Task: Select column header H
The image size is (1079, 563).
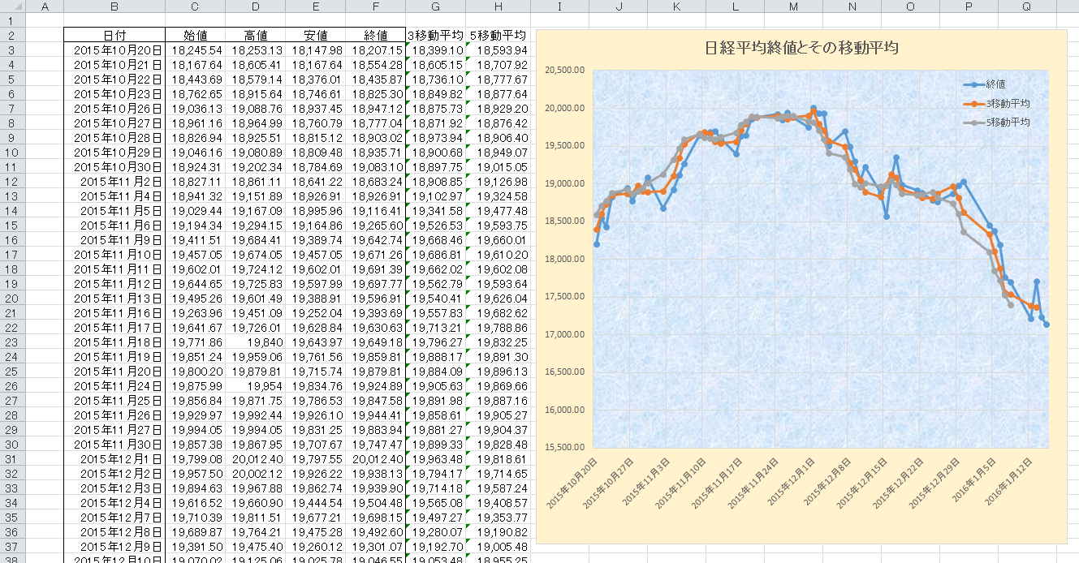Action: (x=498, y=6)
